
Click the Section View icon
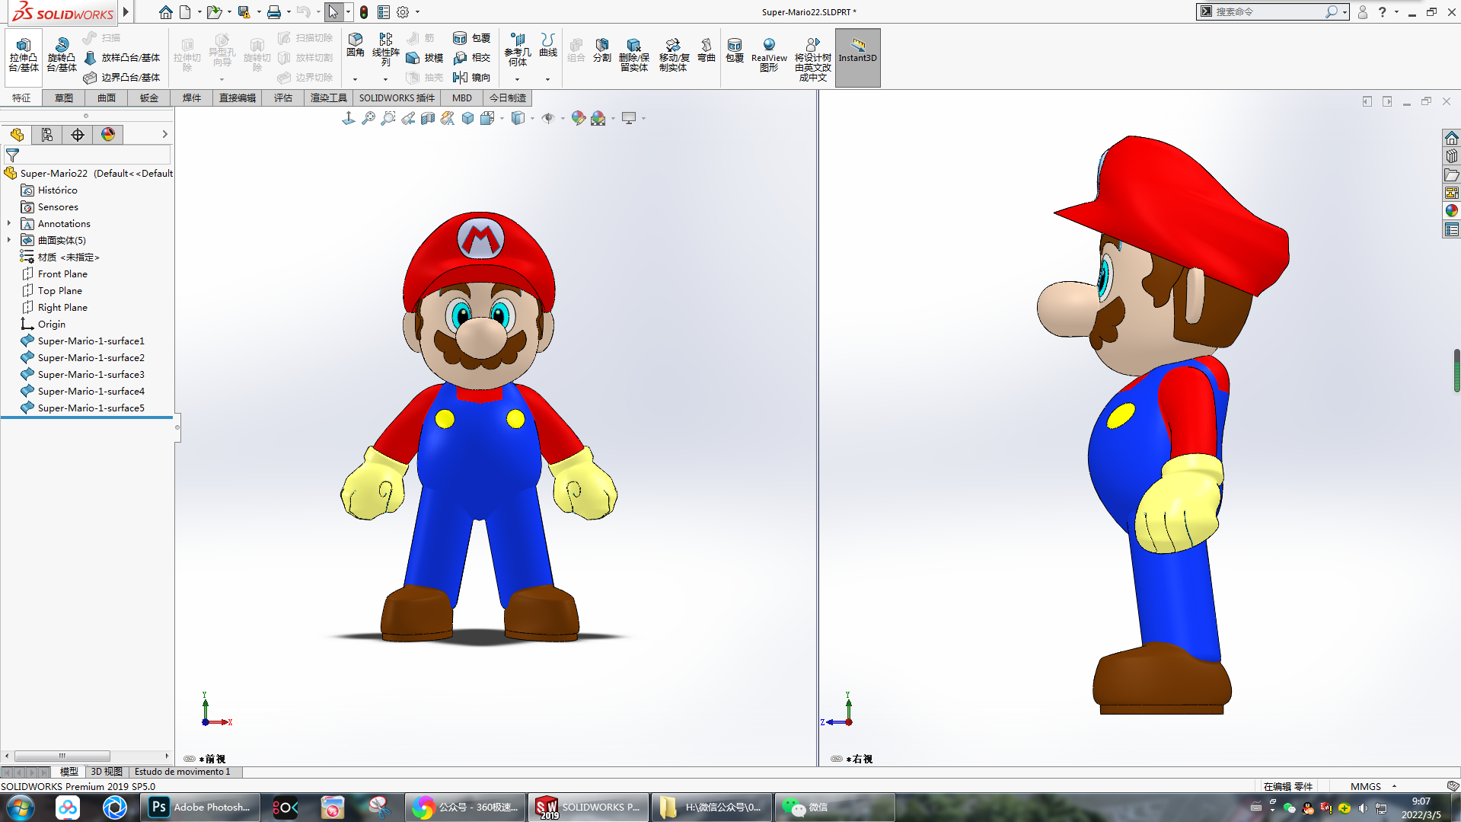click(428, 118)
